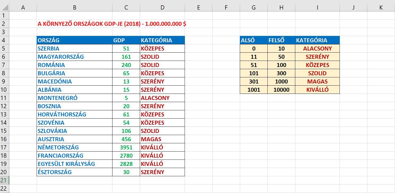Viewport: 395px width, 193px height.
Task: Click lower bound cell with value 301
Action: tap(254, 81)
